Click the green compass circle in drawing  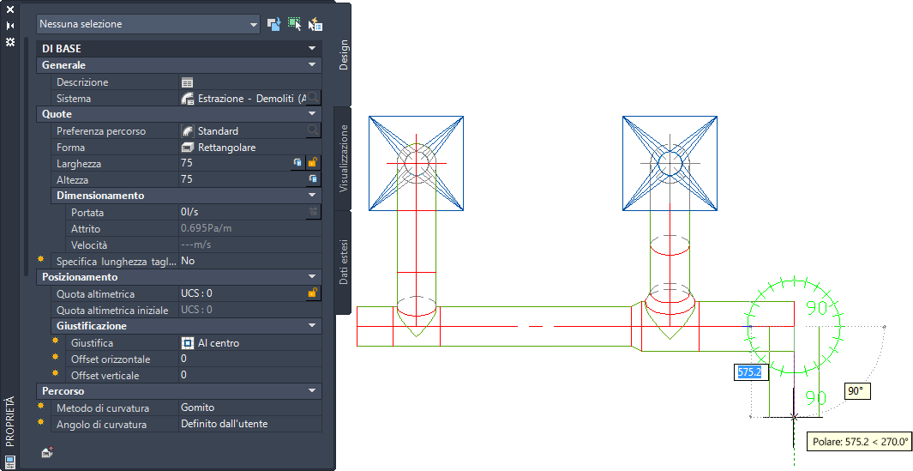click(794, 326)
